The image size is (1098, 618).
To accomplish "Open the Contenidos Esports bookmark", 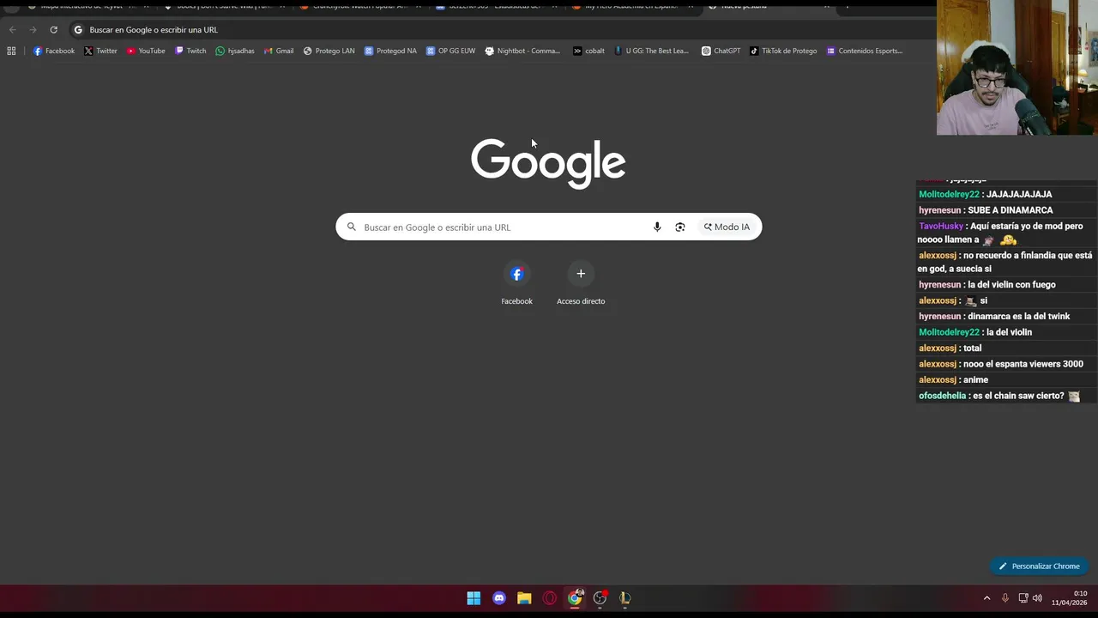I will point(865,51).
